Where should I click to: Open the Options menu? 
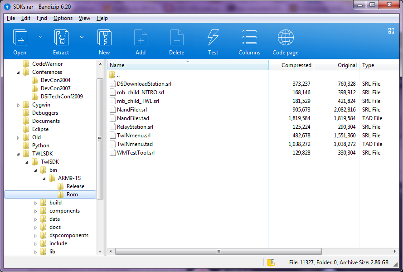click(63, 18)
